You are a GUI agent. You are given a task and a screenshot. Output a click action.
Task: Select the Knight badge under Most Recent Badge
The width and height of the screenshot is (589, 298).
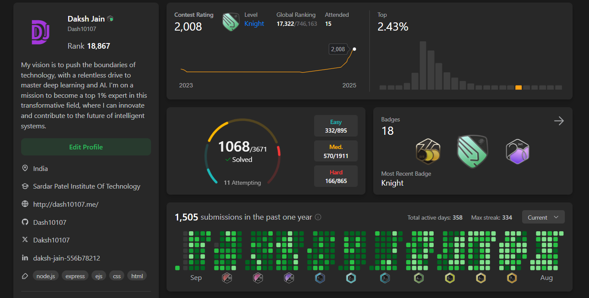pos(472,151)
